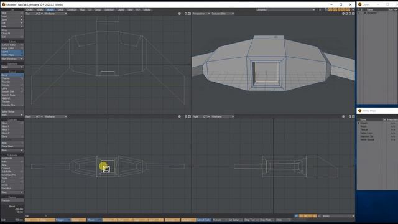Viewport: 398px width, 224px height.
Task: Open the Back viewport Wireframe display dropdown
Action: 55,116
